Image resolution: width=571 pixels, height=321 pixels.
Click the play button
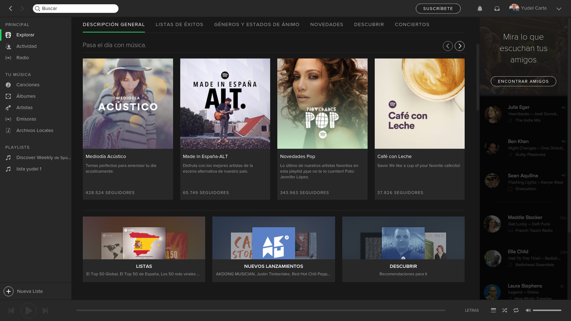click(x=29, y=311)
